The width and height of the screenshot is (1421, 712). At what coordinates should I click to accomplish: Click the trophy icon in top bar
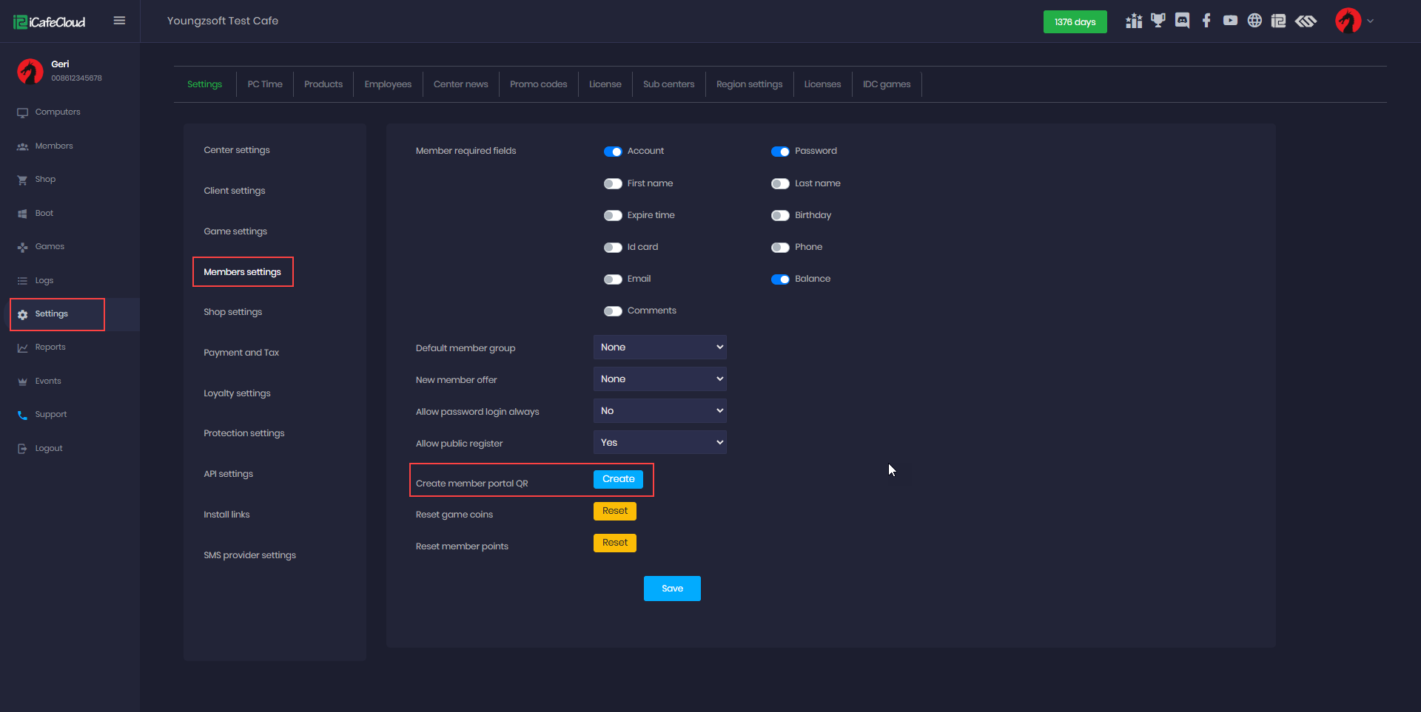coord(1158,21)
